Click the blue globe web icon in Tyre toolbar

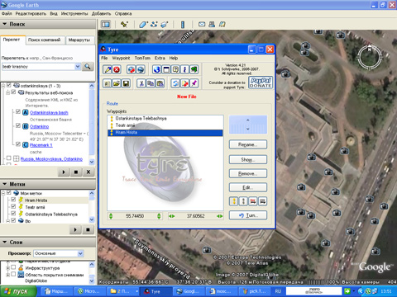tap(157, 69)
